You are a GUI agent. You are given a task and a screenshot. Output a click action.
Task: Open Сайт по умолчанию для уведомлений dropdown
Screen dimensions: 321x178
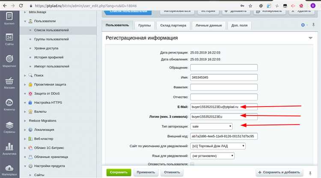click(218, 146)
